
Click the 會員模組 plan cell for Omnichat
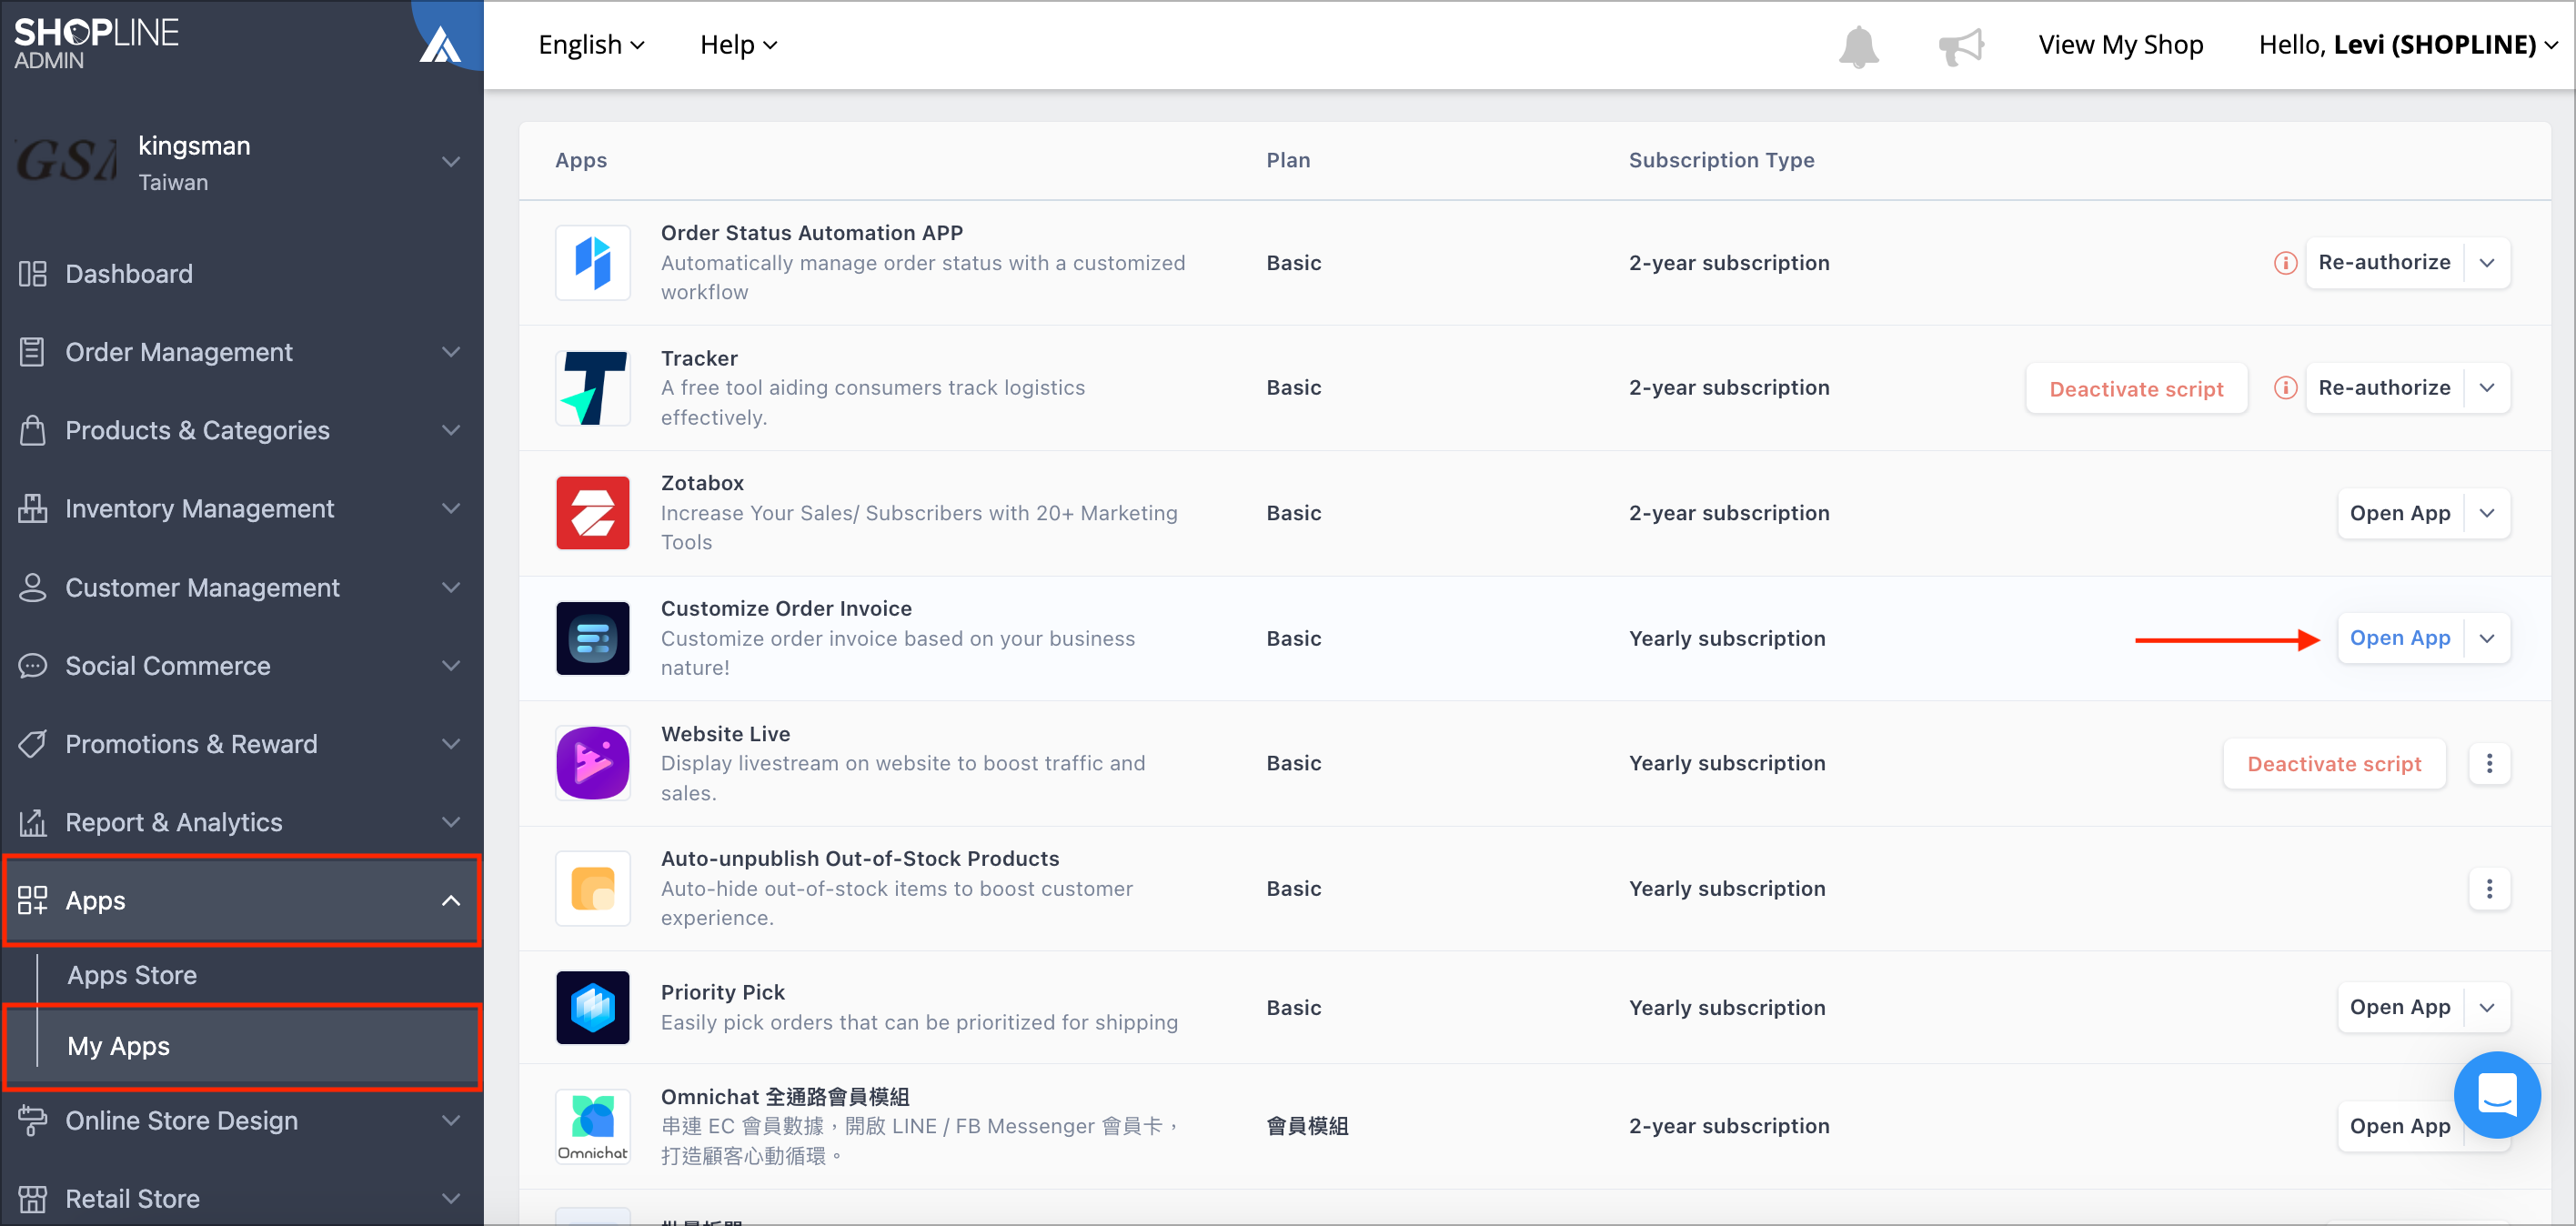1307,1126
